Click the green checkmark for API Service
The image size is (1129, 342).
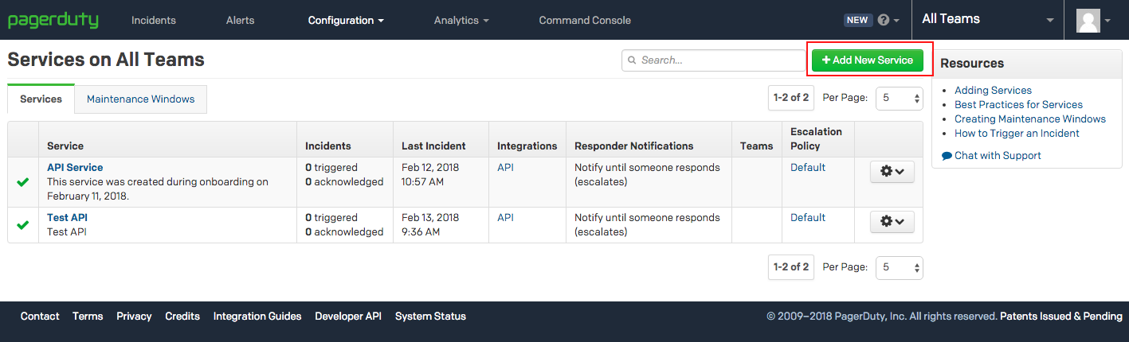pos(23,182)
